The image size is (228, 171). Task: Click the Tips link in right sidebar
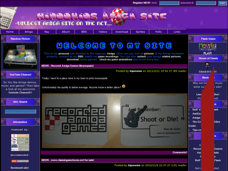tap(197, 130)
